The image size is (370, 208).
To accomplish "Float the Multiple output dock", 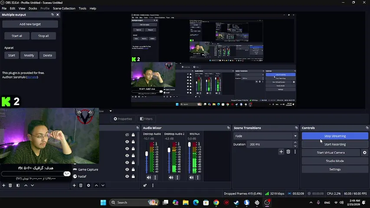I will 52,15.
